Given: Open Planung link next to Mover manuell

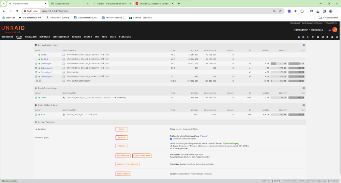Looking at the screenshot, I should (x=208, y=174).
